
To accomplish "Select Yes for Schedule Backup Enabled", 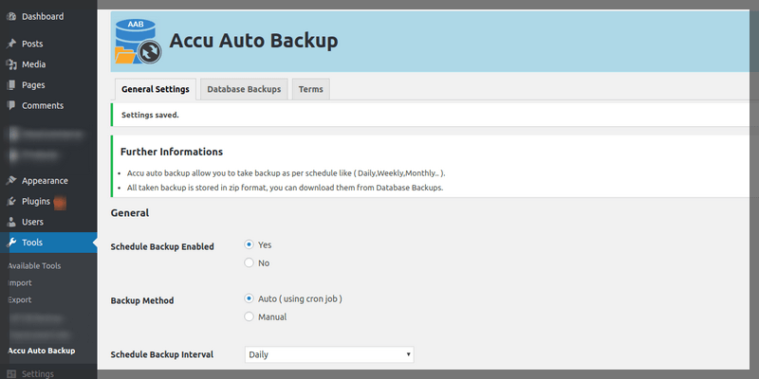I will click(x=250, y=244).
